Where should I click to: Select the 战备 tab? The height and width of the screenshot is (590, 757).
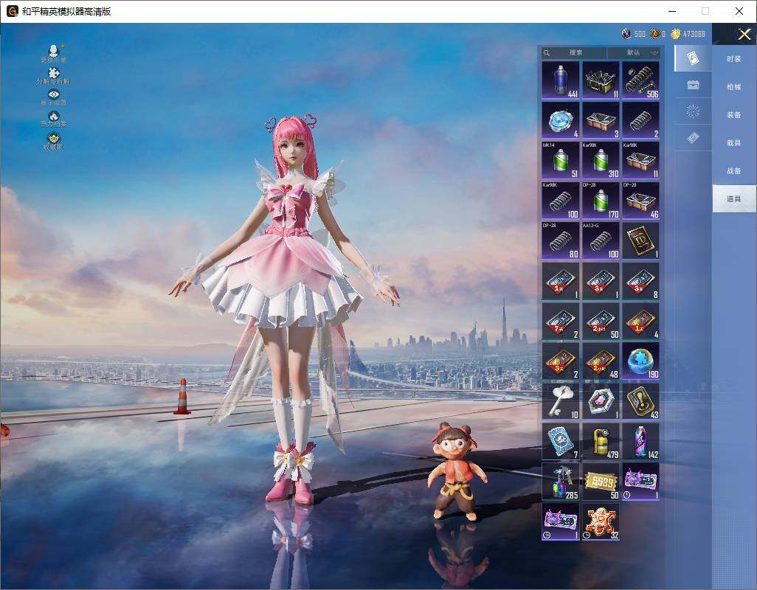click(734, 171)
